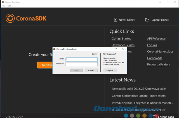
Task: Open the Help menu
Action: (9, 6)
